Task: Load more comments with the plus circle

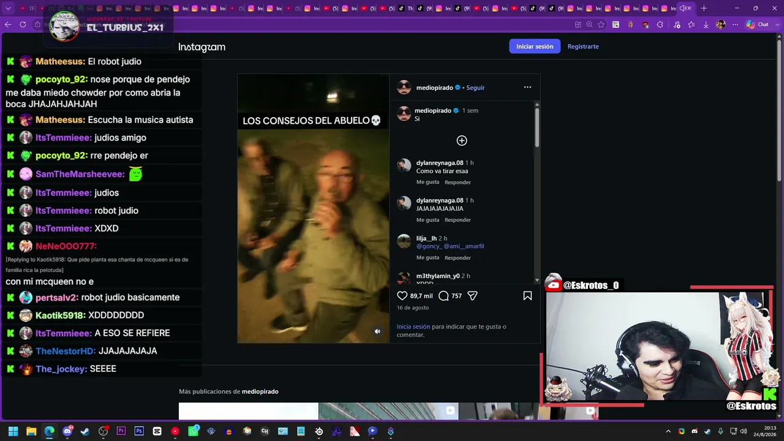Action: point(462,141)
